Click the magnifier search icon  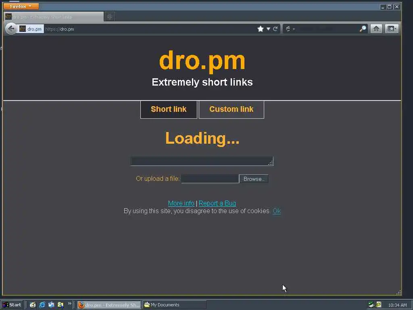click(363, 29)
